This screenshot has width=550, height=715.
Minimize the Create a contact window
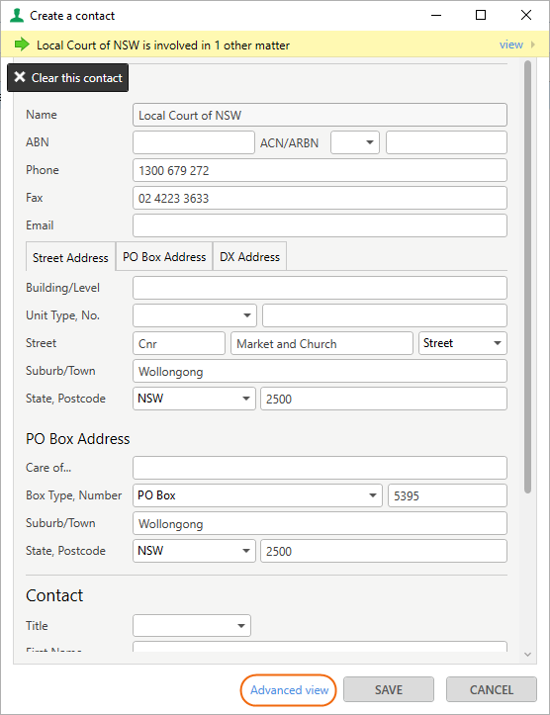point(436,15)
